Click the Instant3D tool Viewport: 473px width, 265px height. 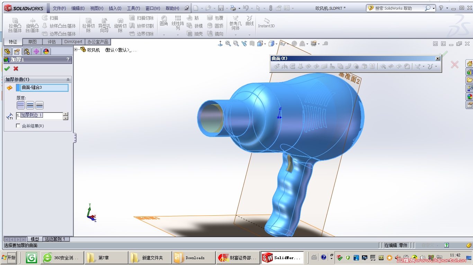266,23
